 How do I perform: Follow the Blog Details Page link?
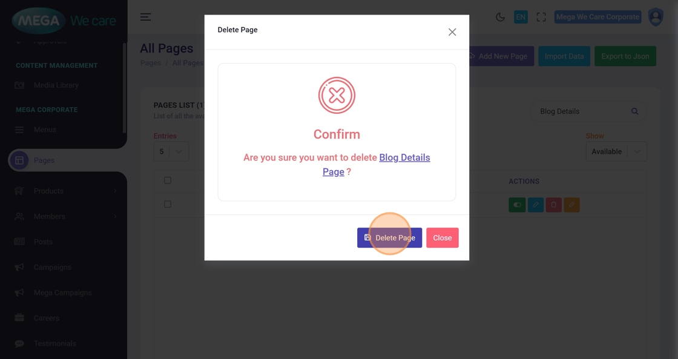[404, 157]
